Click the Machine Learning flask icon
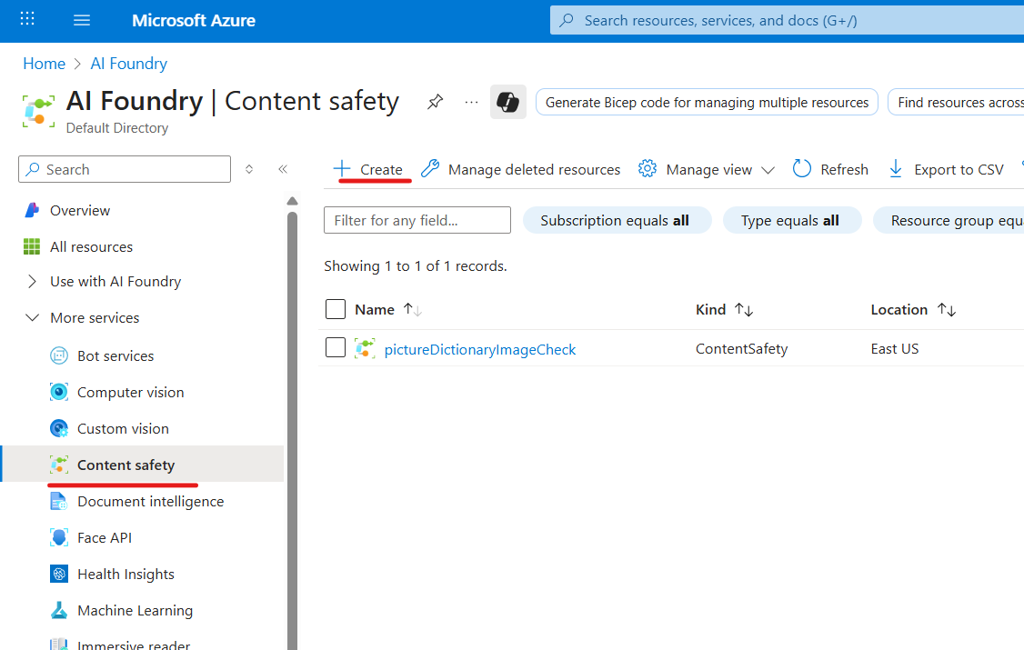Viewport: 1024px width, 650px height. (x=59, y=610)
